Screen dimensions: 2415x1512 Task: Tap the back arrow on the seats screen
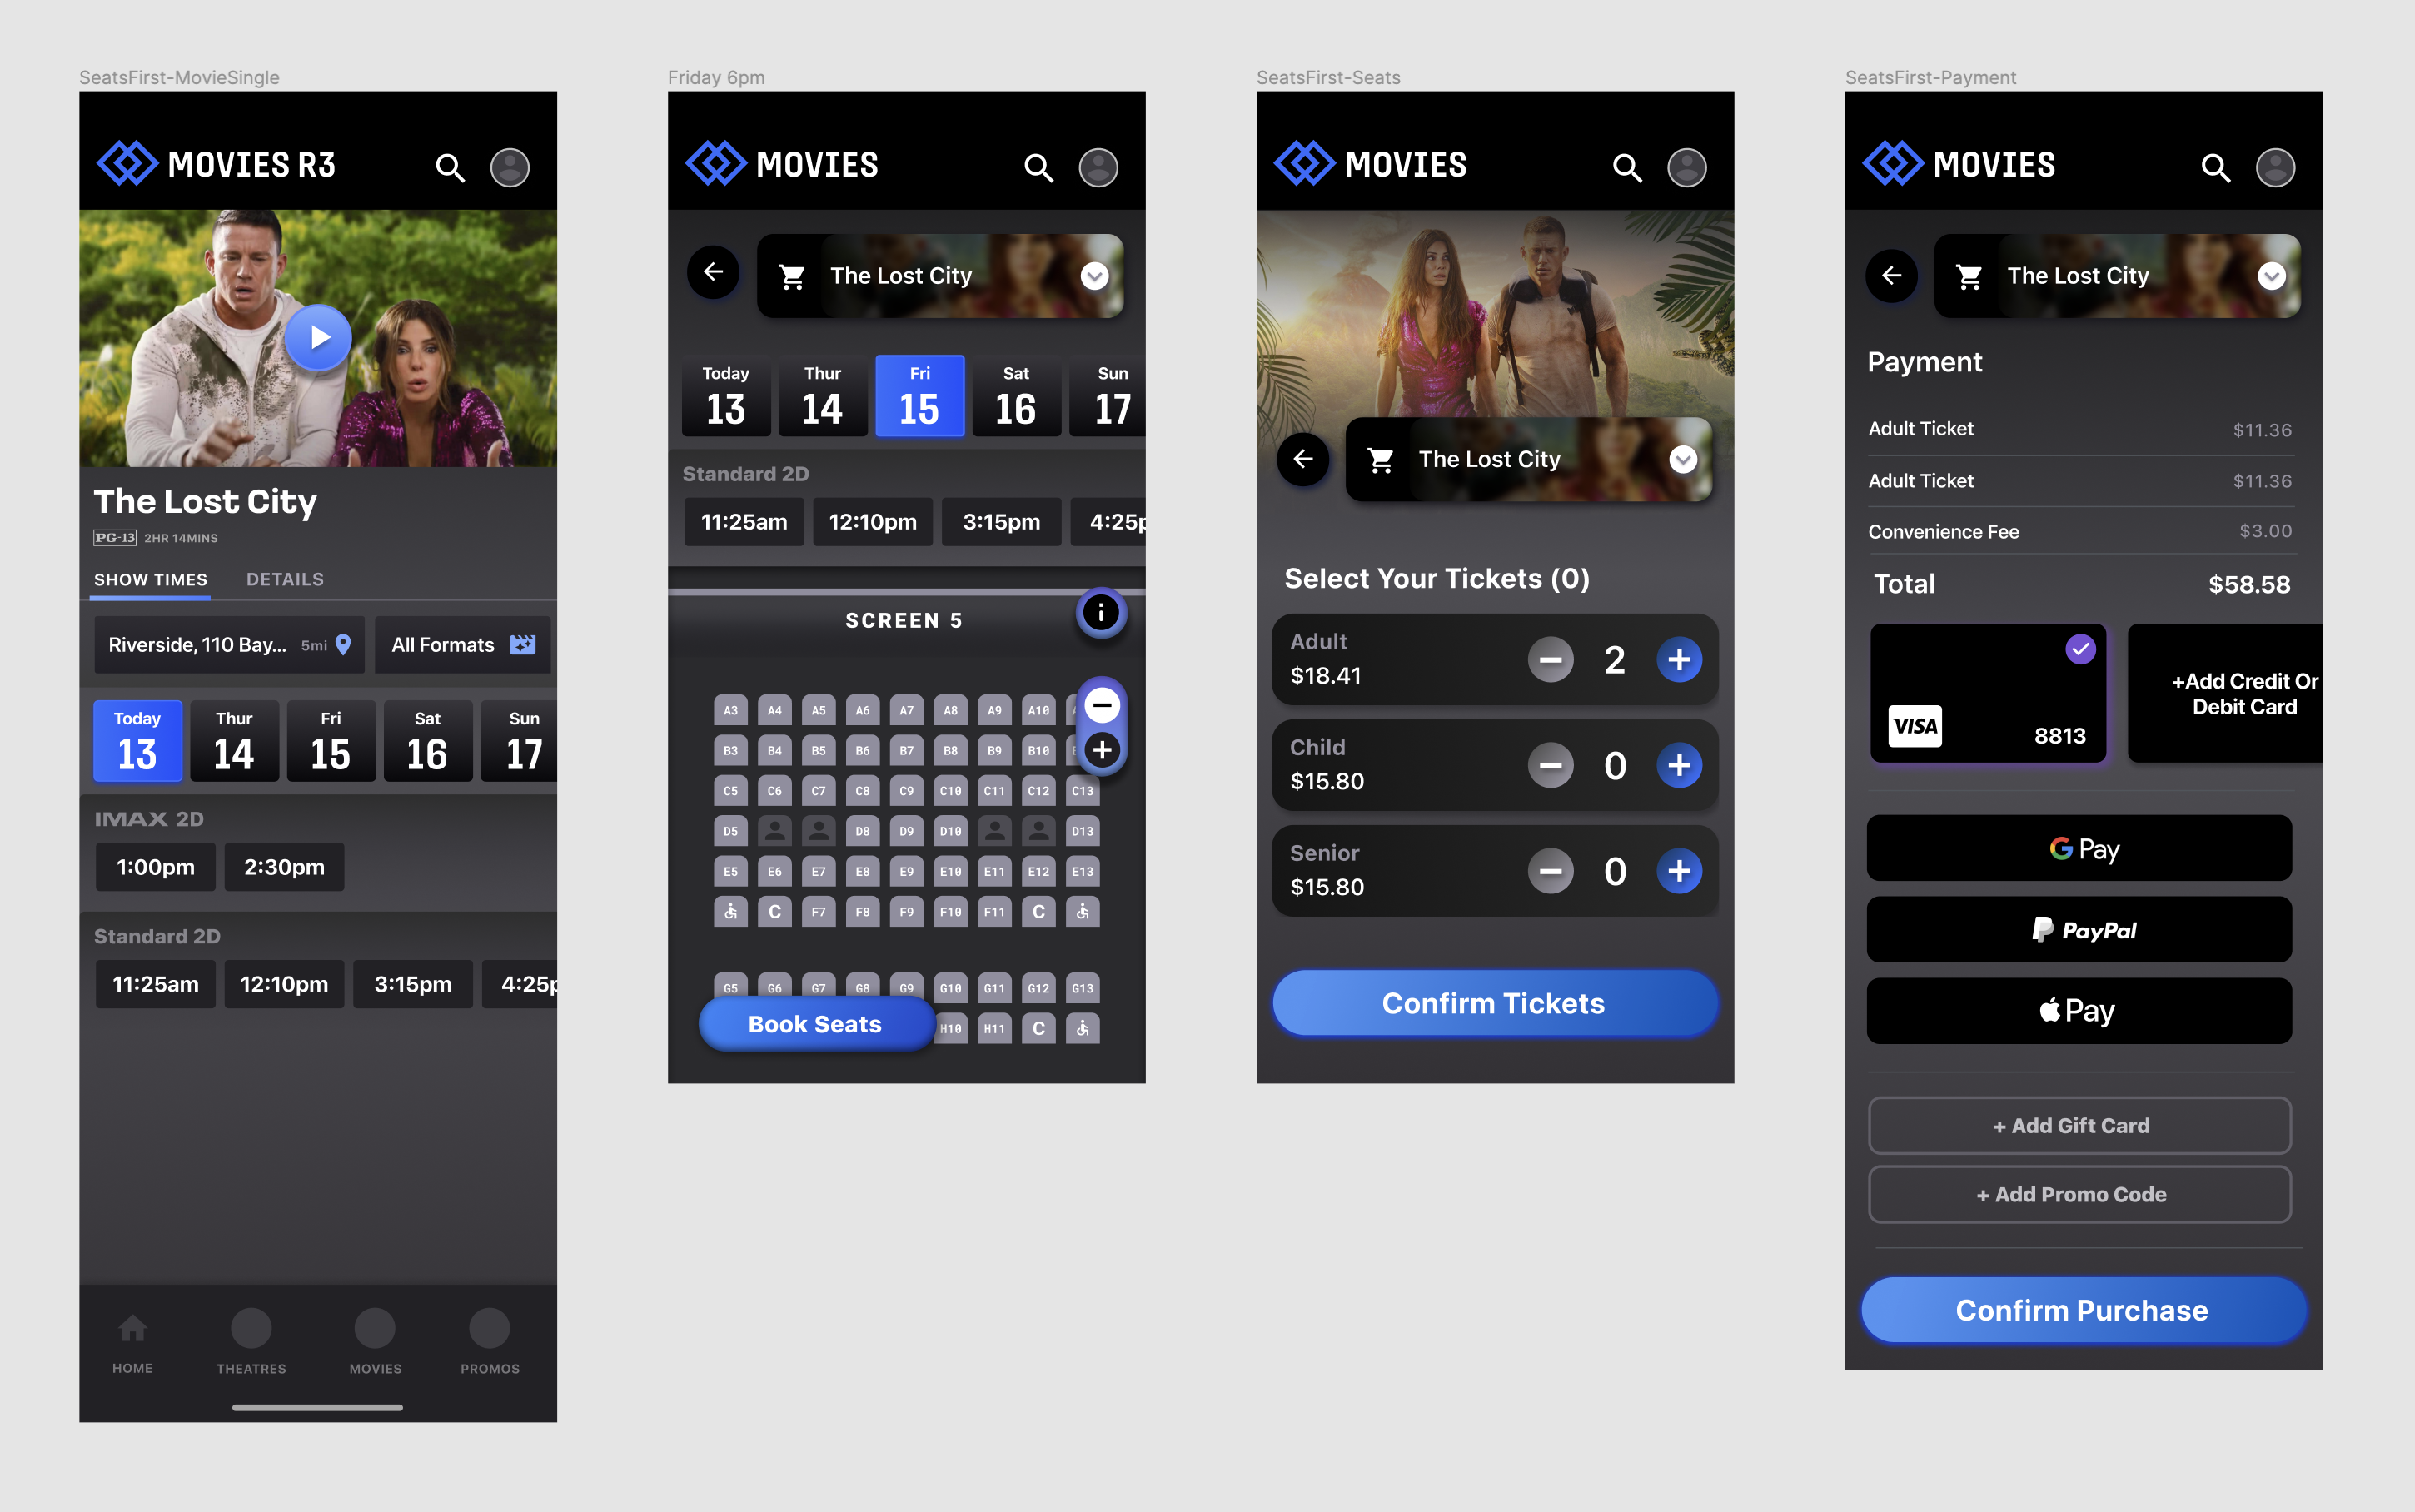click(1302, 459)
